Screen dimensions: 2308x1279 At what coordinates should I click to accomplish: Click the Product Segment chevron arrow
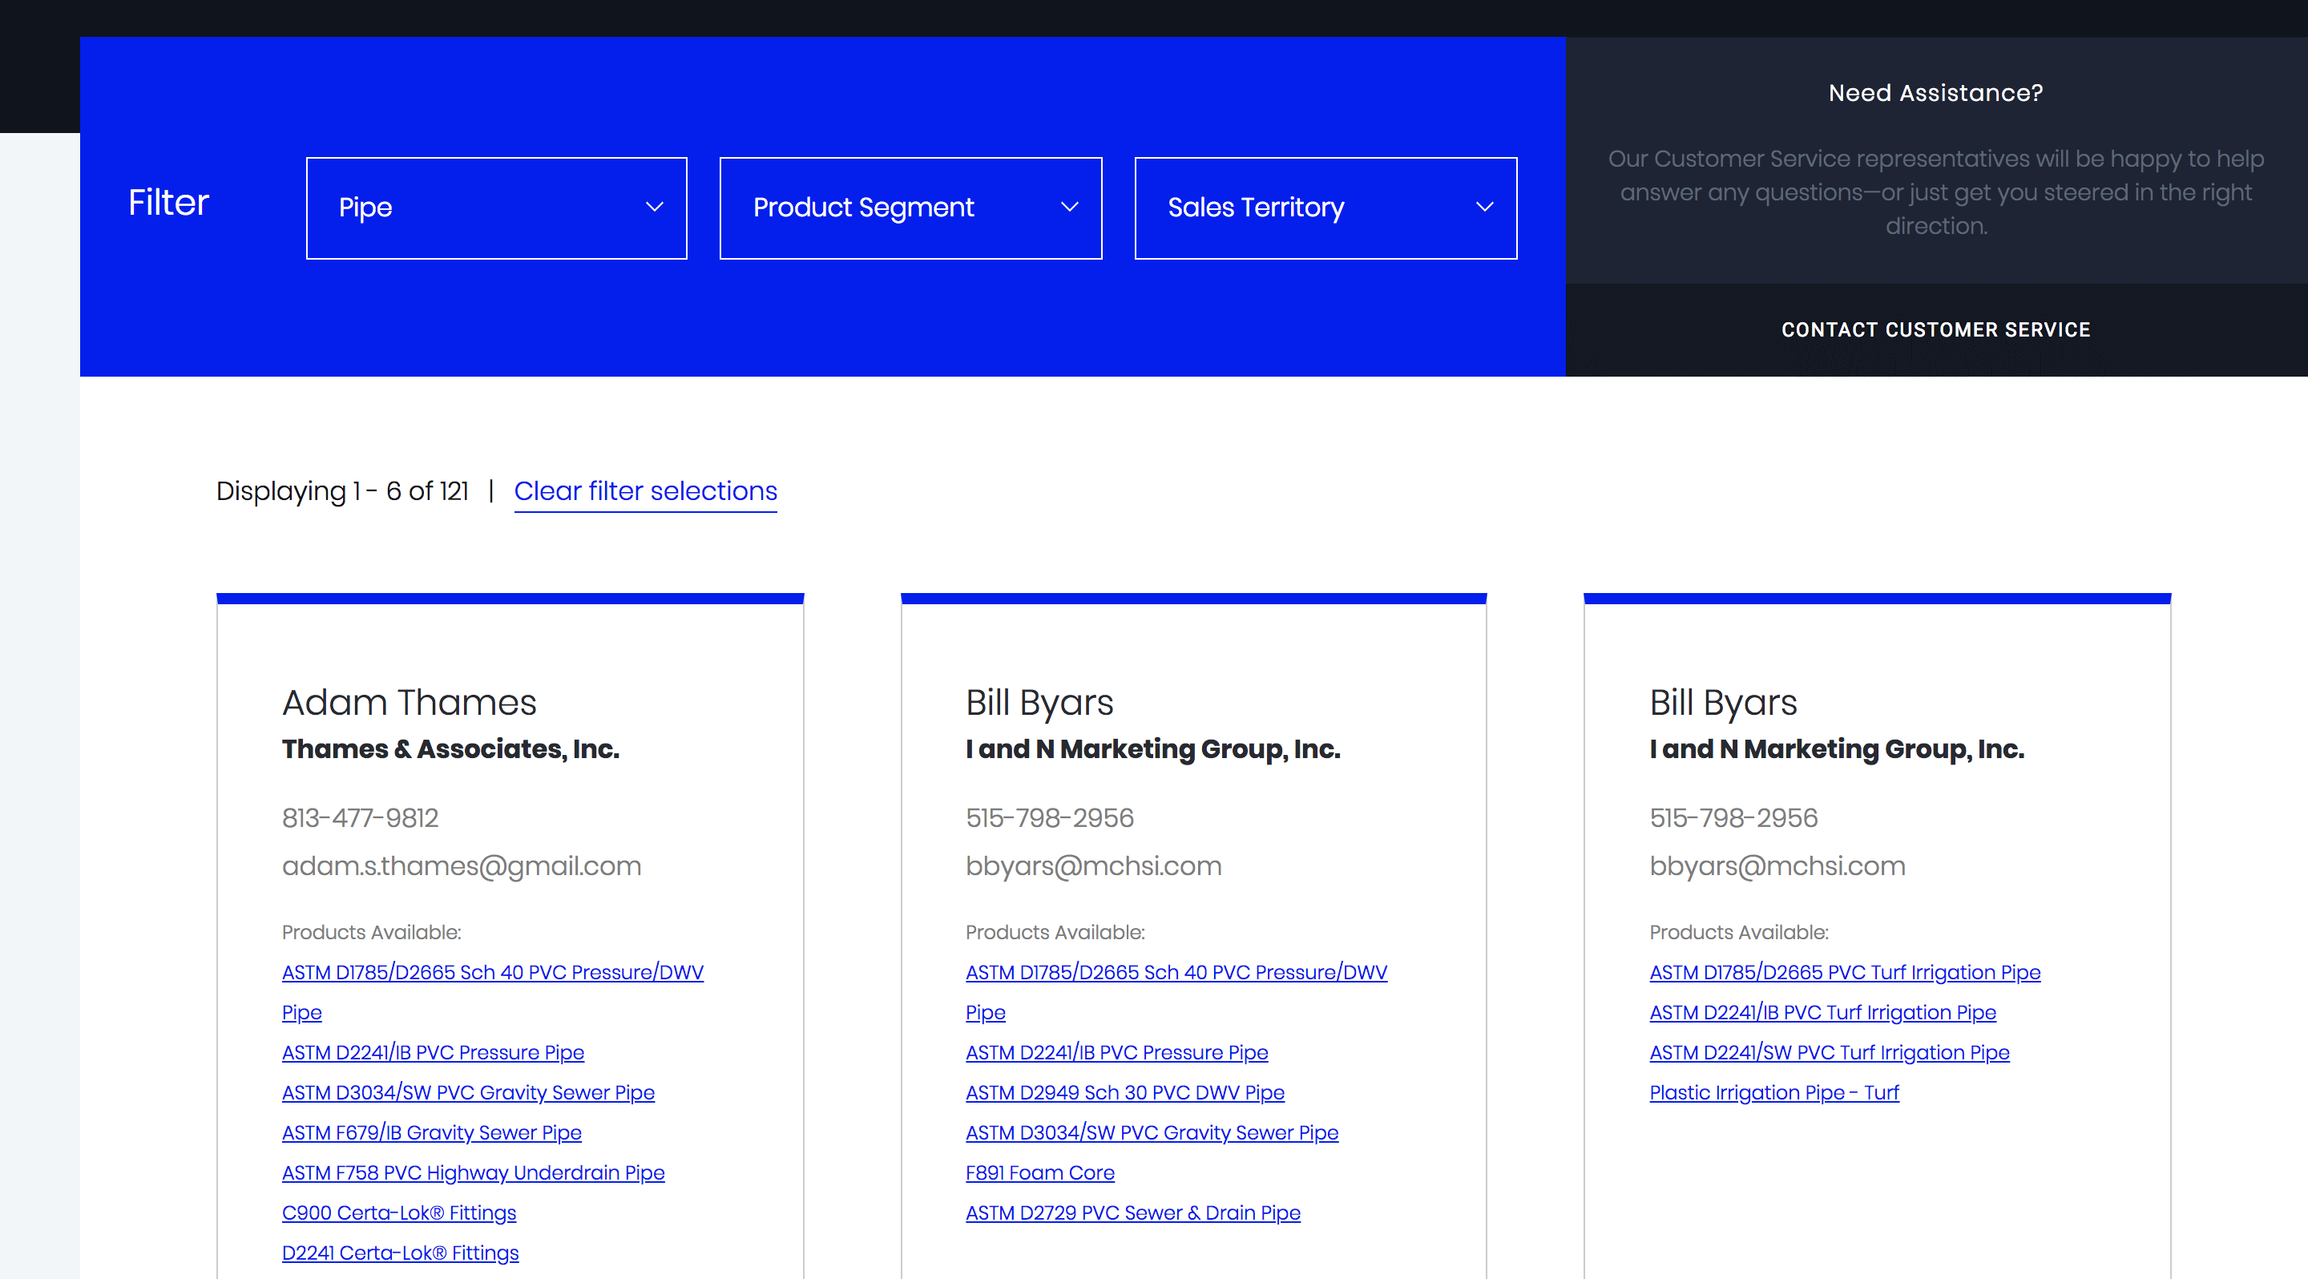pos(1069,207)
